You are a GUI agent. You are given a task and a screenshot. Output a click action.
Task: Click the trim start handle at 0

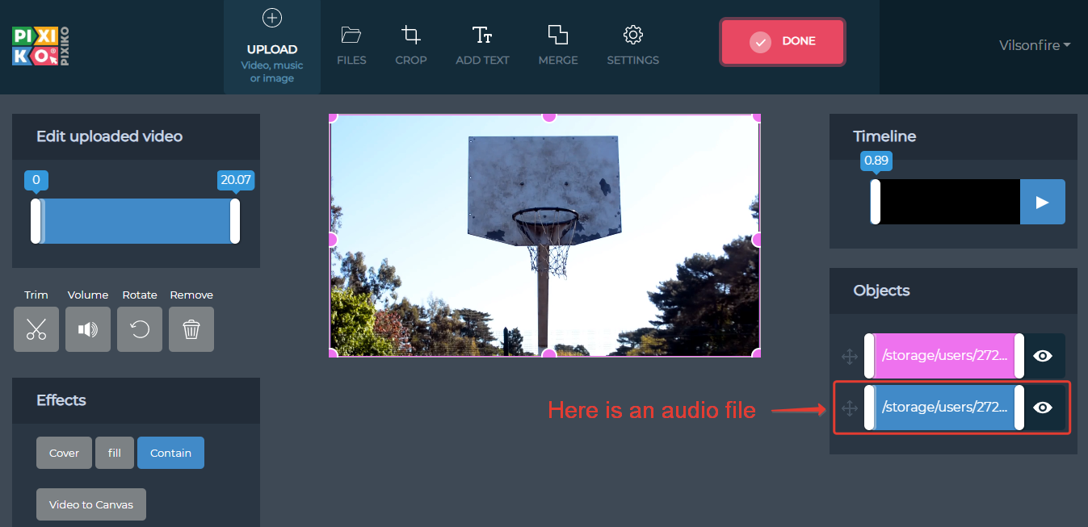click(x=36, y=221)
